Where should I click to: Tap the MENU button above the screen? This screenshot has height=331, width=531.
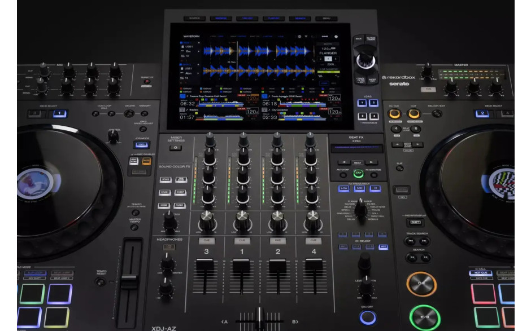327,18
